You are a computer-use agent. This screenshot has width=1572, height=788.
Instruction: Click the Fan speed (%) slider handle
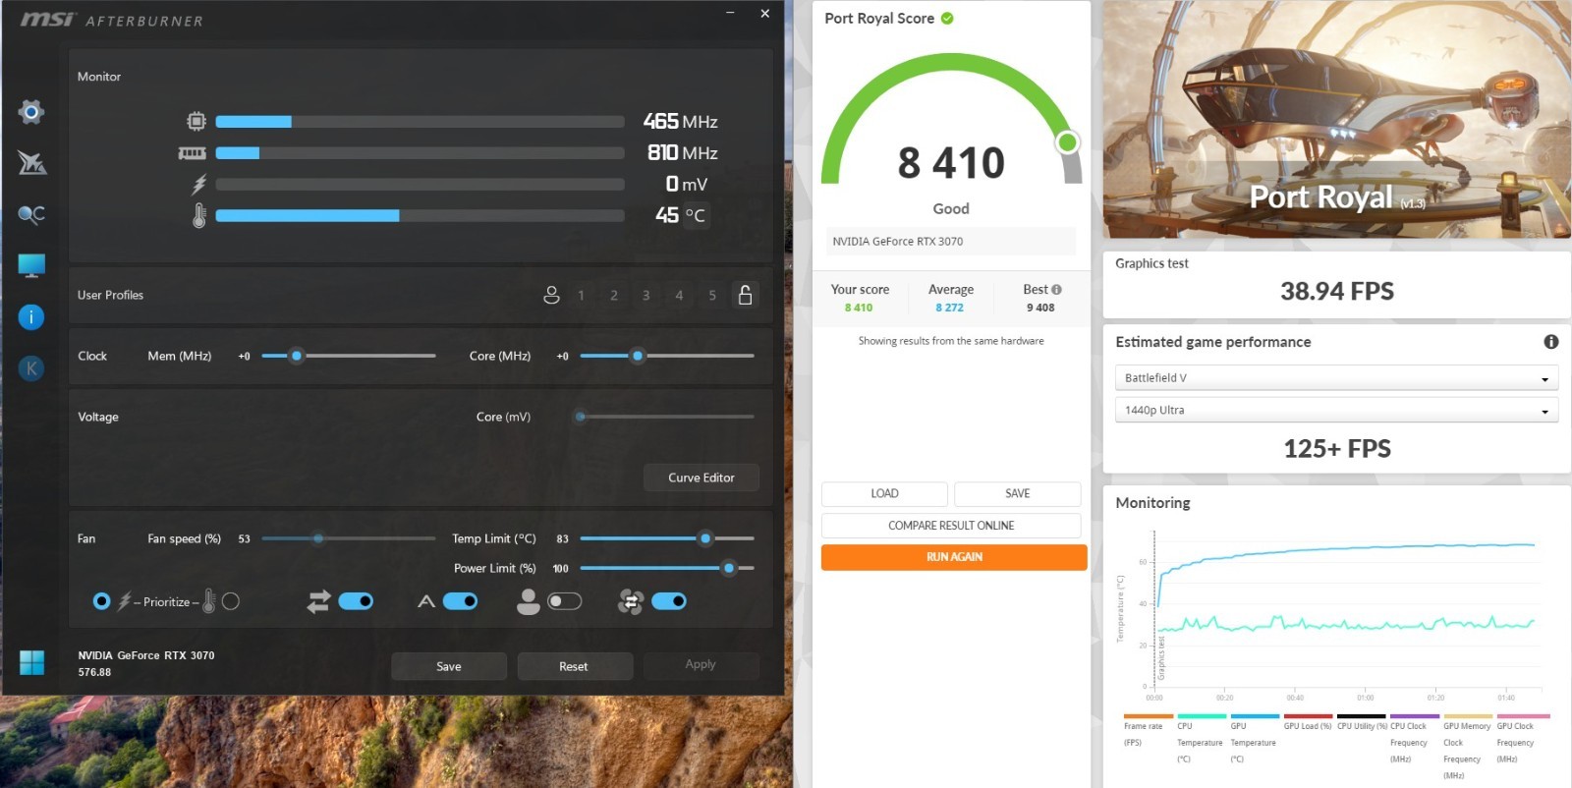coord(318,538)
